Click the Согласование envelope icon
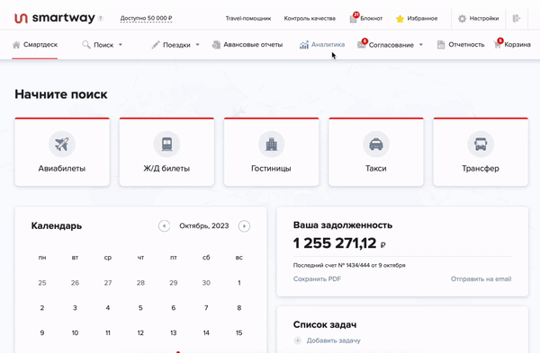540x353 pixels. coord(361,45)
